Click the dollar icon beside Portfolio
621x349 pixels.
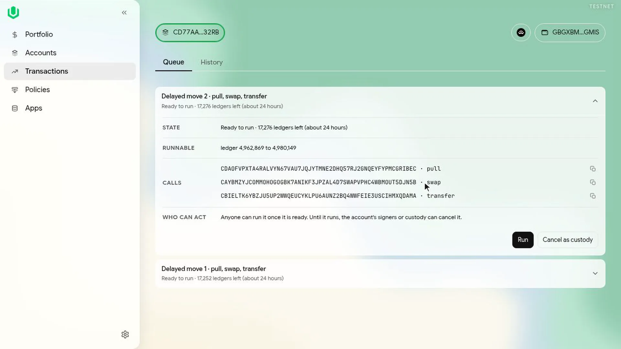pyautogui.click(x=15, y=35)
